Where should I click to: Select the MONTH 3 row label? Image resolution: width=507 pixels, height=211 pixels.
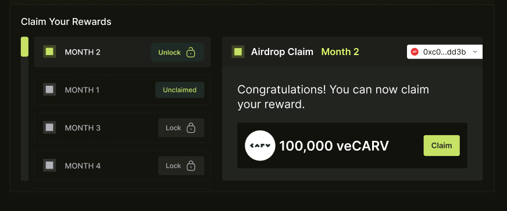coord(83,128)
